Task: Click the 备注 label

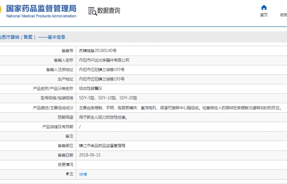Action: pos(69,136)
